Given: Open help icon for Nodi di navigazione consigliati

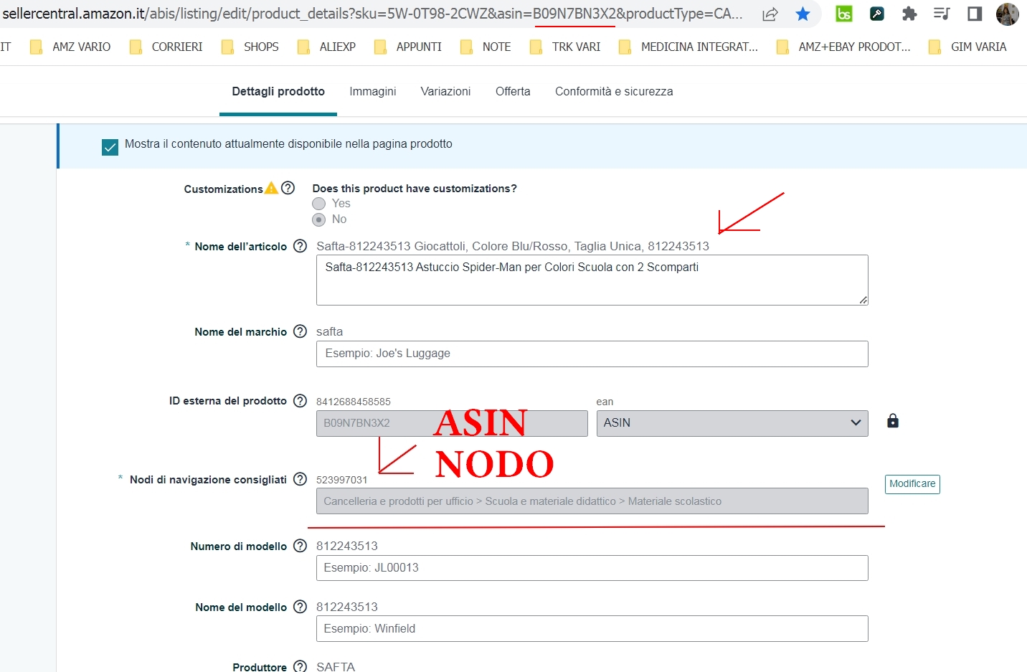Looking at the screenshot, I should point(300,479).
